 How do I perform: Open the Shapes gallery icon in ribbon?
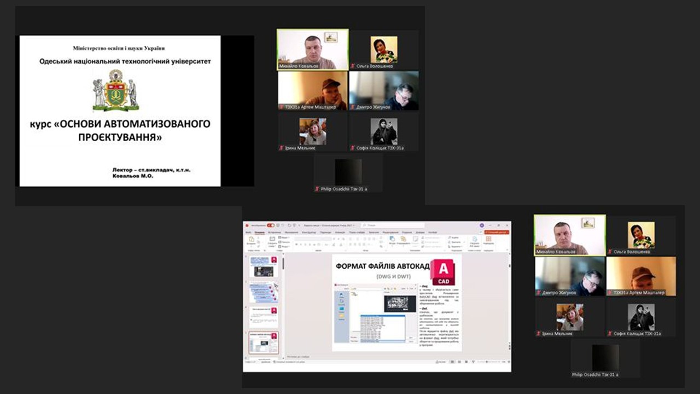coord(392,239)
